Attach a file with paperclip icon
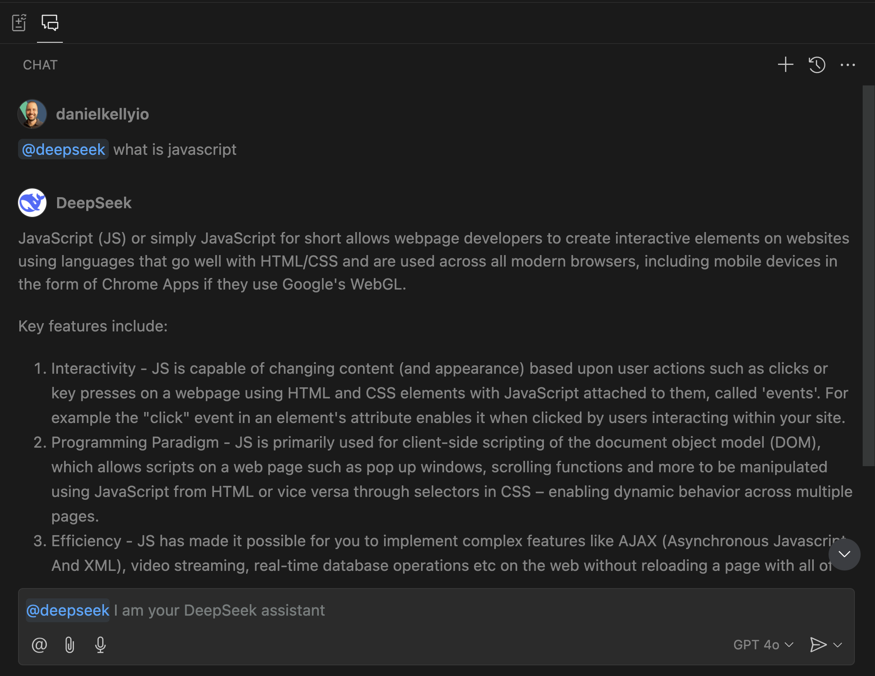 tap(70, 645)
